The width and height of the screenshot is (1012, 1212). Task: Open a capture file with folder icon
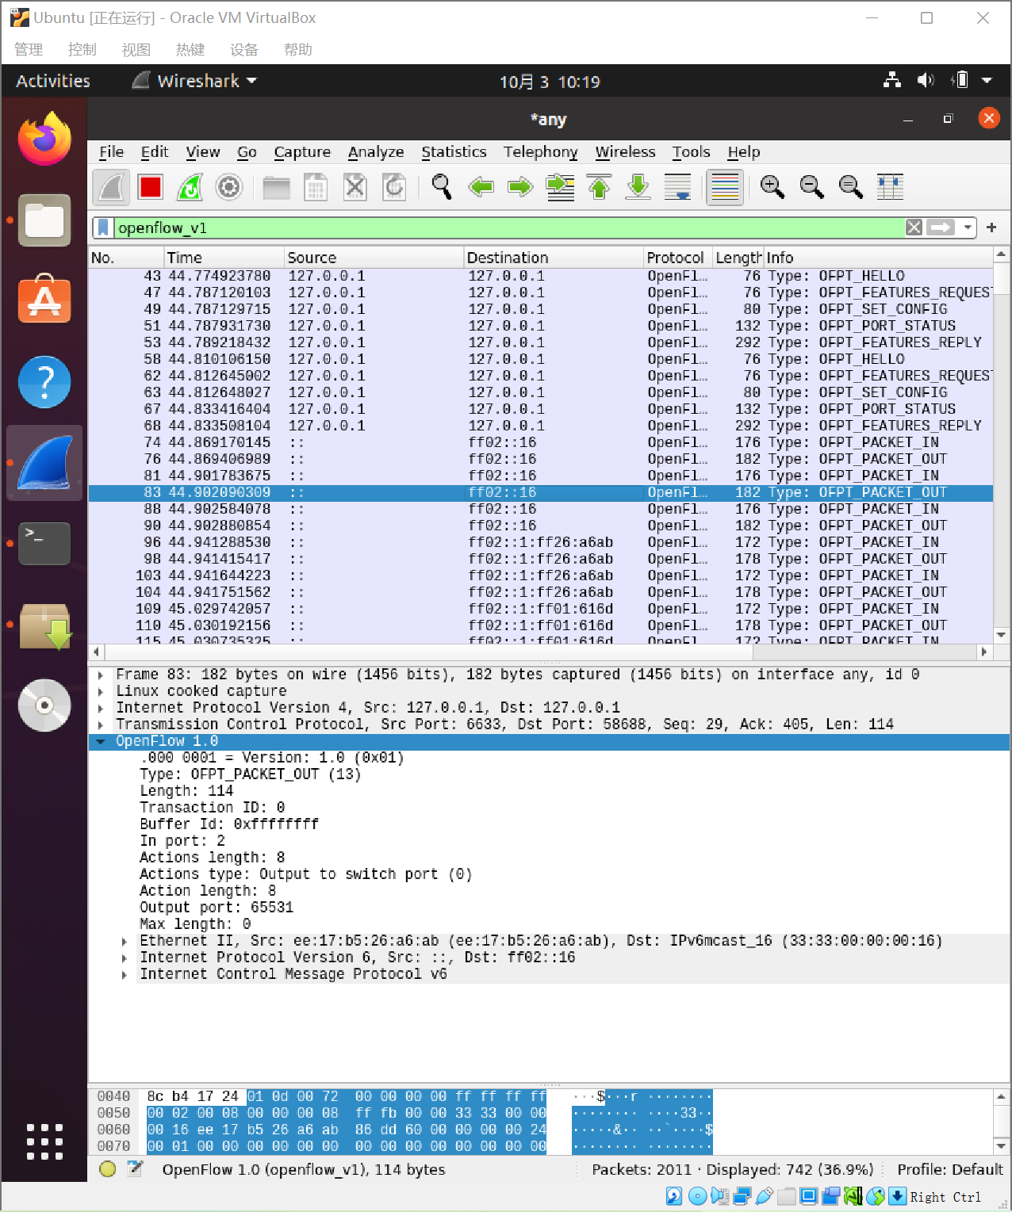(x=276, y=187)
